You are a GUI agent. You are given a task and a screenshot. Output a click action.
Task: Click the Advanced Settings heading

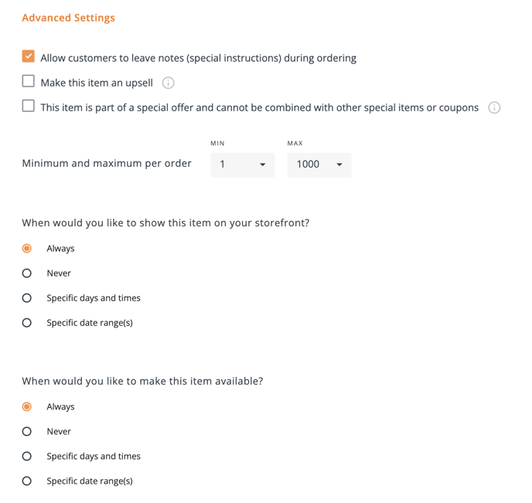point(69,18)
